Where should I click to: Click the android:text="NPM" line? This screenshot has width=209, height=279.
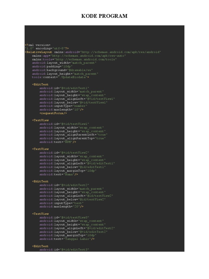(58, 142)
